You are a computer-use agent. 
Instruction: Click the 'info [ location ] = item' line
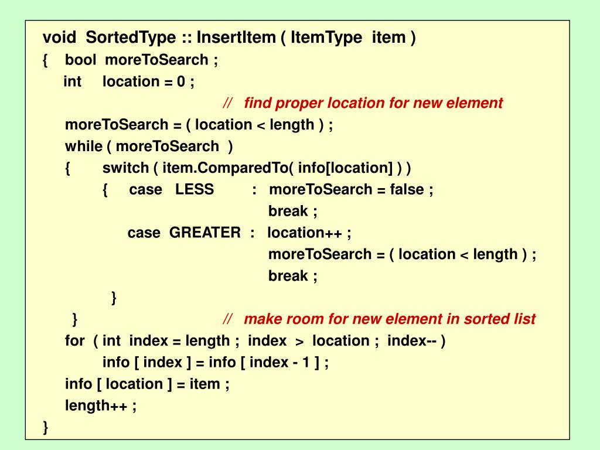[147, 384]
